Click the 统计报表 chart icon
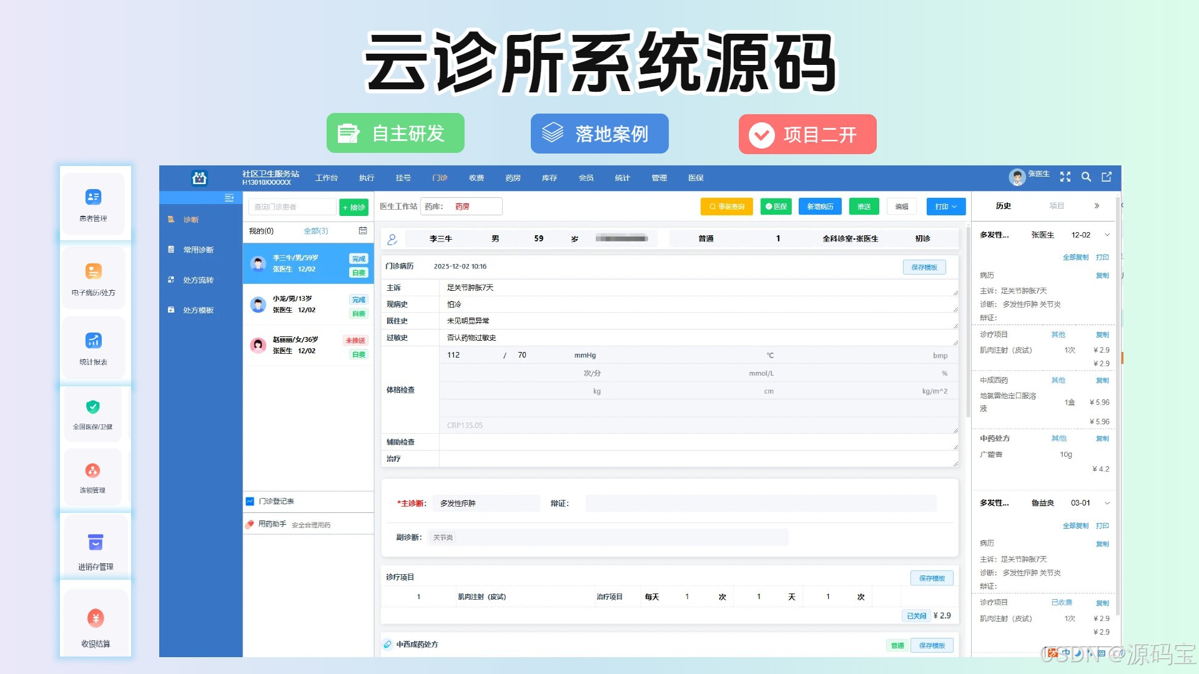 tap(93, 341)
